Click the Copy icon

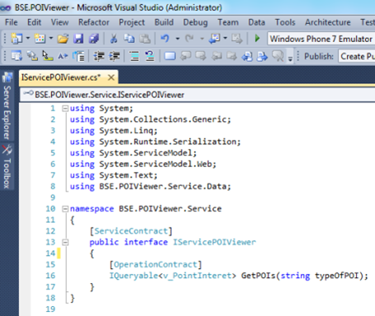point(129,39)
